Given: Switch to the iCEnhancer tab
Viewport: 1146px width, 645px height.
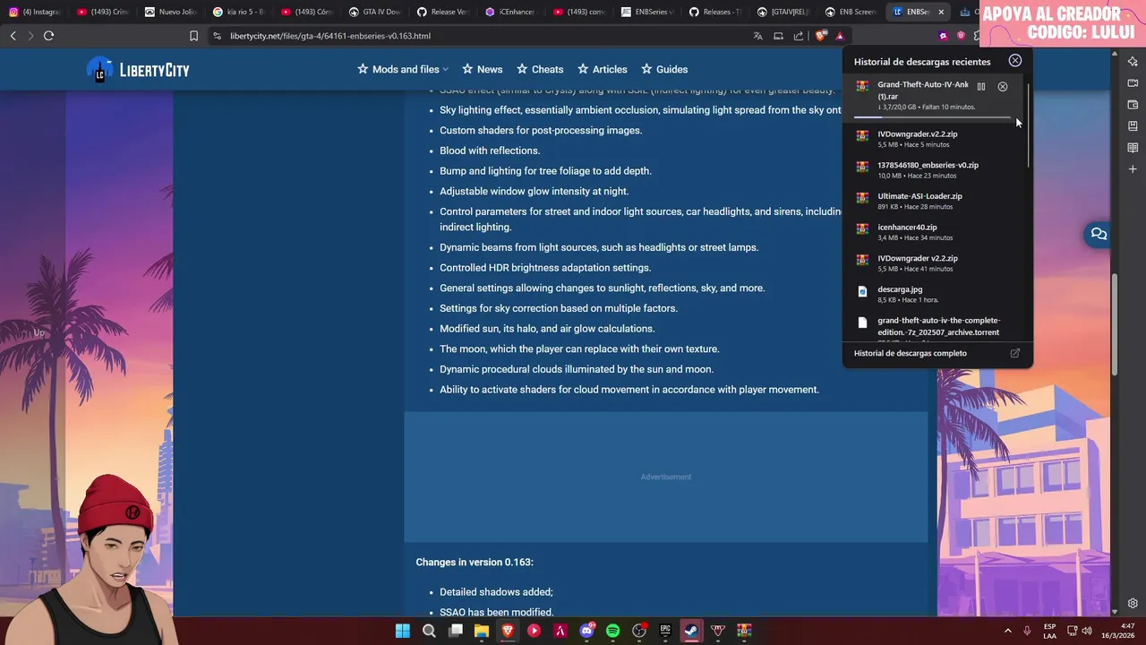Looking at the screenshot, I should tap(511, 12).
